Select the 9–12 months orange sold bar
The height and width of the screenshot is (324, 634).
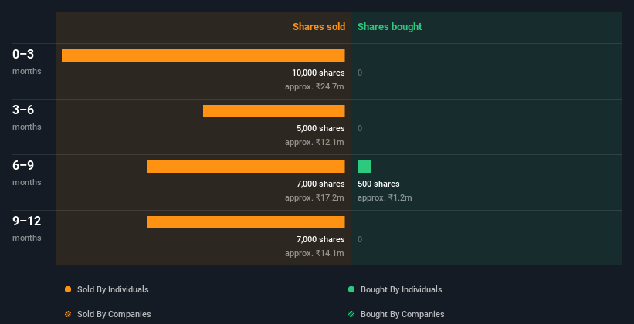pos(246,222)
